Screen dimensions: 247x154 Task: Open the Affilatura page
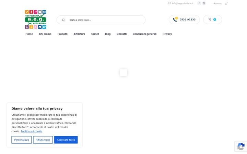tap(79, 34)
